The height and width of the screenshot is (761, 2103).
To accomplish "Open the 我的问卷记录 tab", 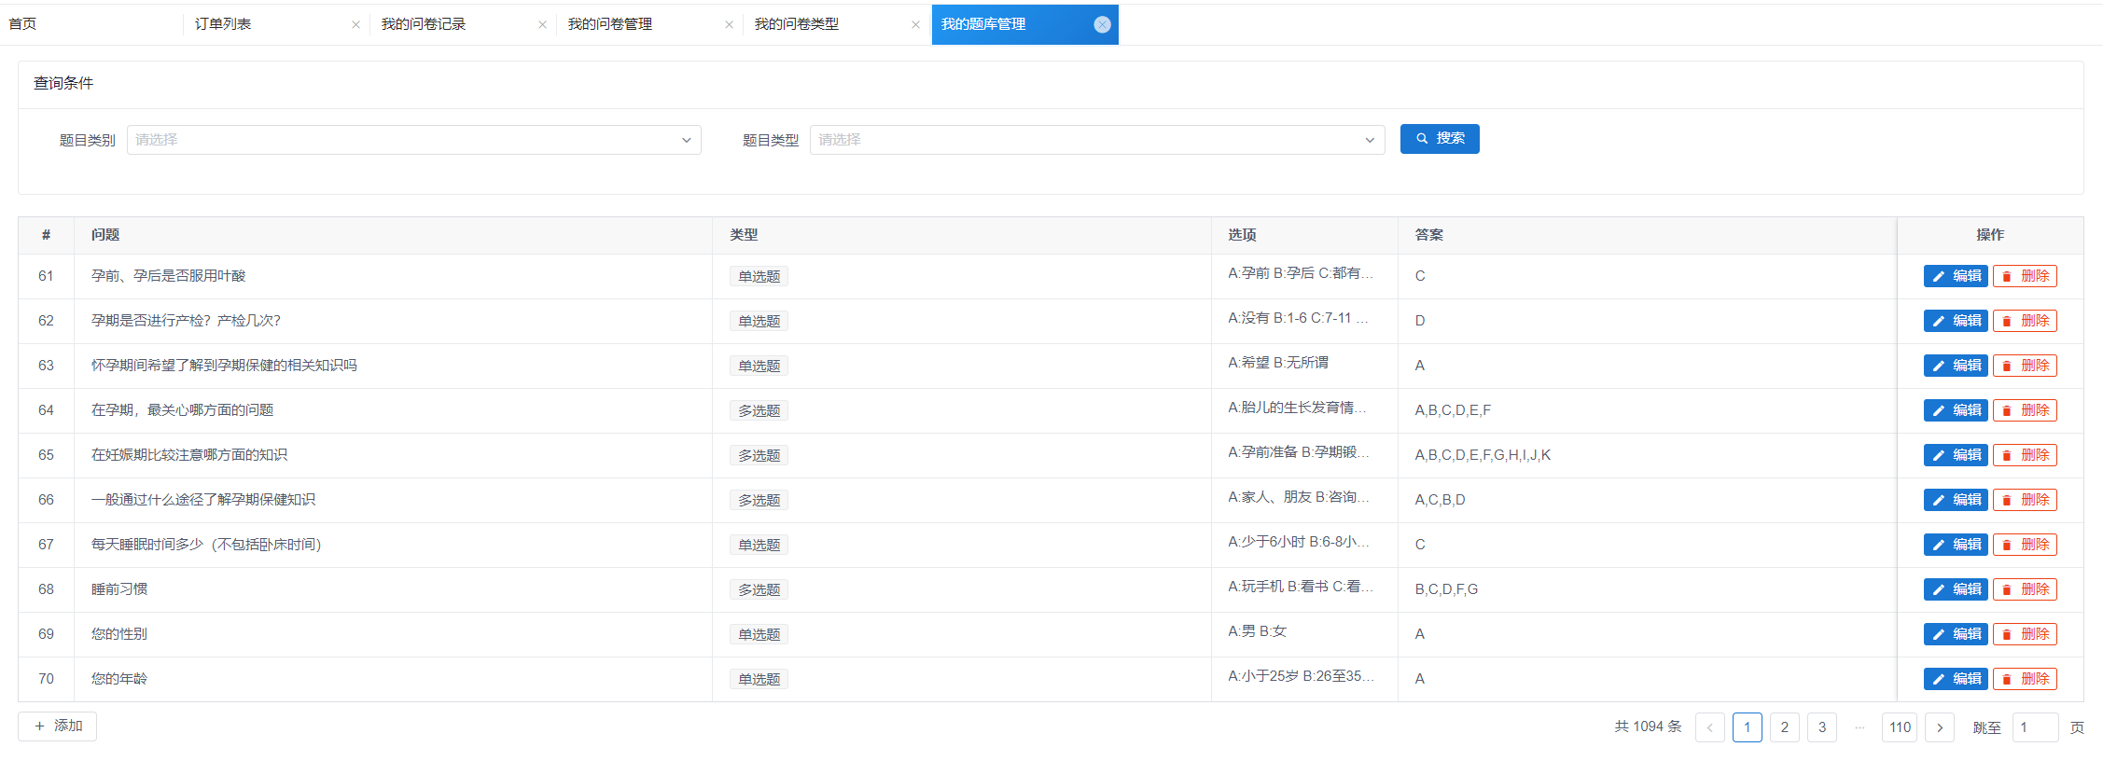I will point(424,24).
